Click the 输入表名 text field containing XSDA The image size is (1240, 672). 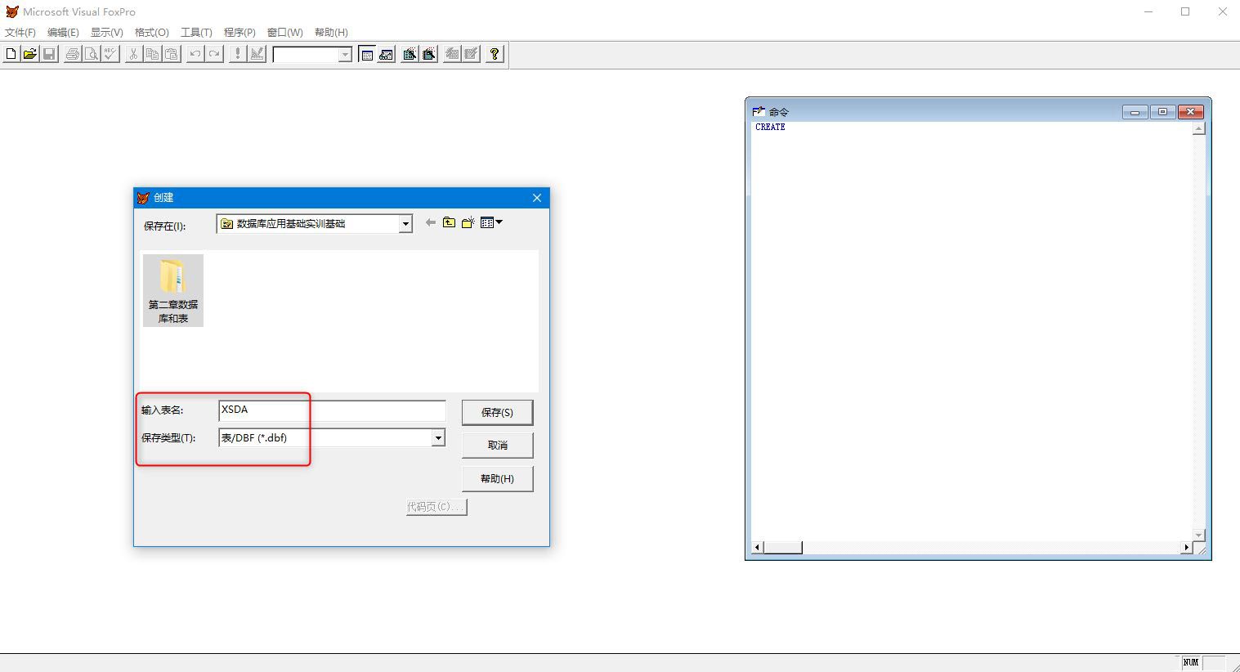(332, 410)
